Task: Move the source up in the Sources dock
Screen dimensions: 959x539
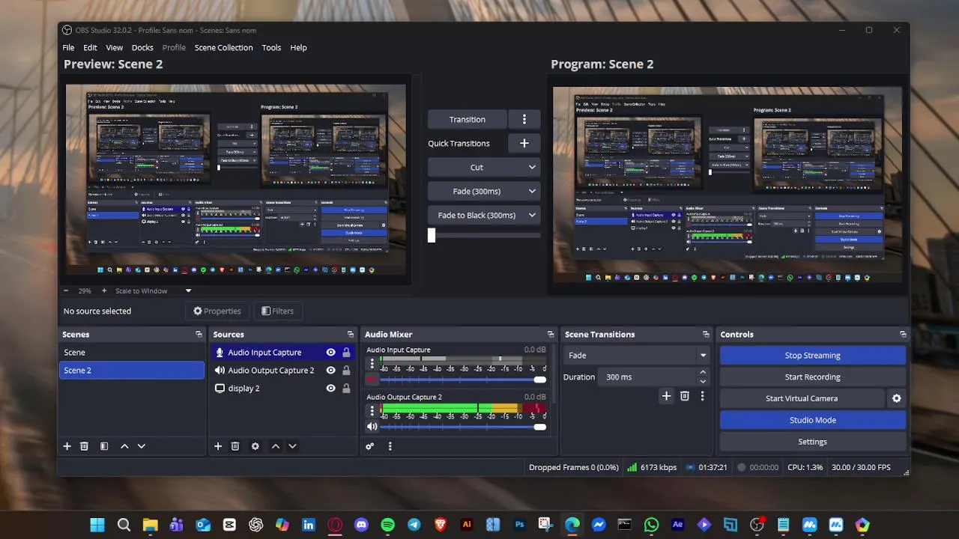Action: coord(276,446)
